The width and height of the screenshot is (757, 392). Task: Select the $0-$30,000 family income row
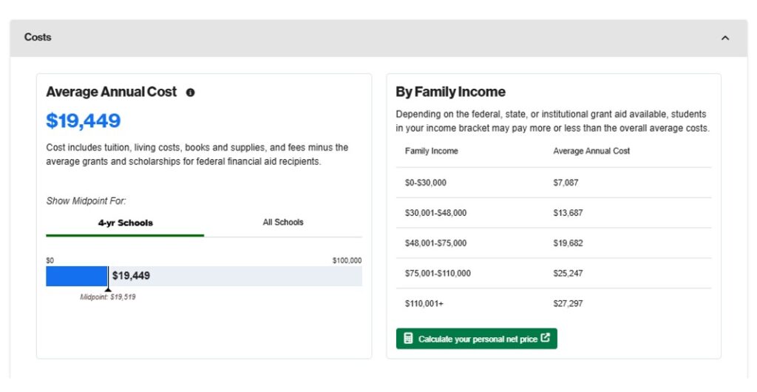pyautogui.click(x=426, y=183)
